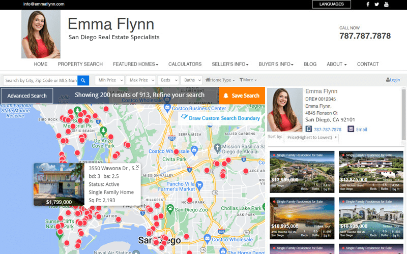The image size is (407, 254).
Task: Click the blue search magnifier button
Action: tap(83, 80)
